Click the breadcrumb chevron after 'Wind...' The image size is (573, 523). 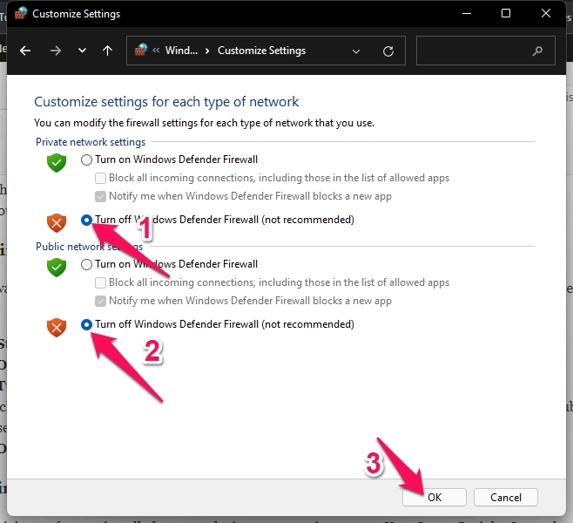pyautogui.click(x=207, y=51)
